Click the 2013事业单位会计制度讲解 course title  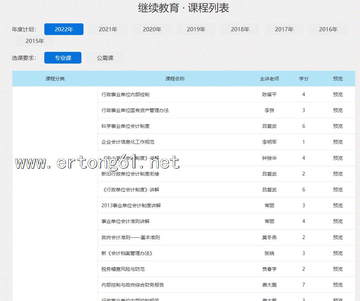pos(131,205)
